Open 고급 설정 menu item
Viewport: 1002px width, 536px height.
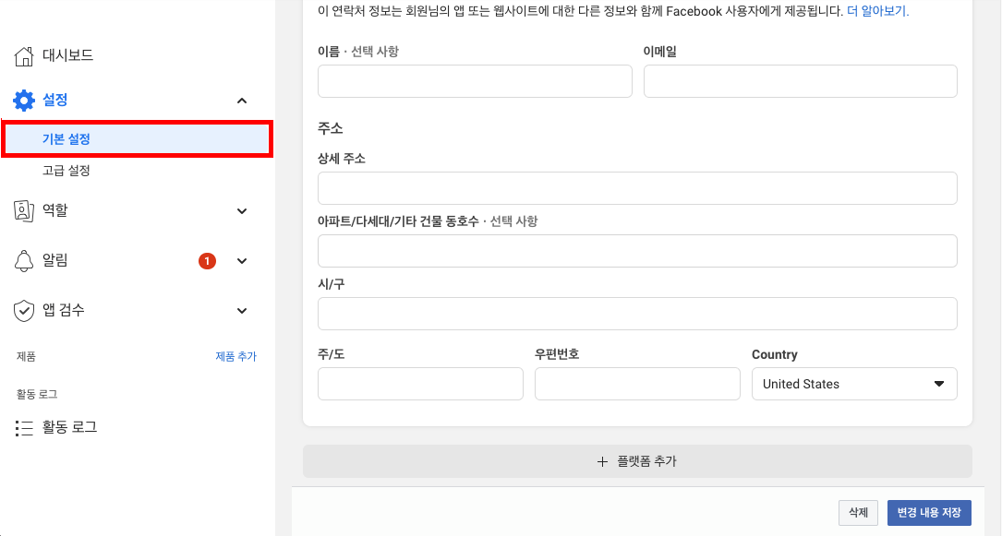(x=66, y=171)
